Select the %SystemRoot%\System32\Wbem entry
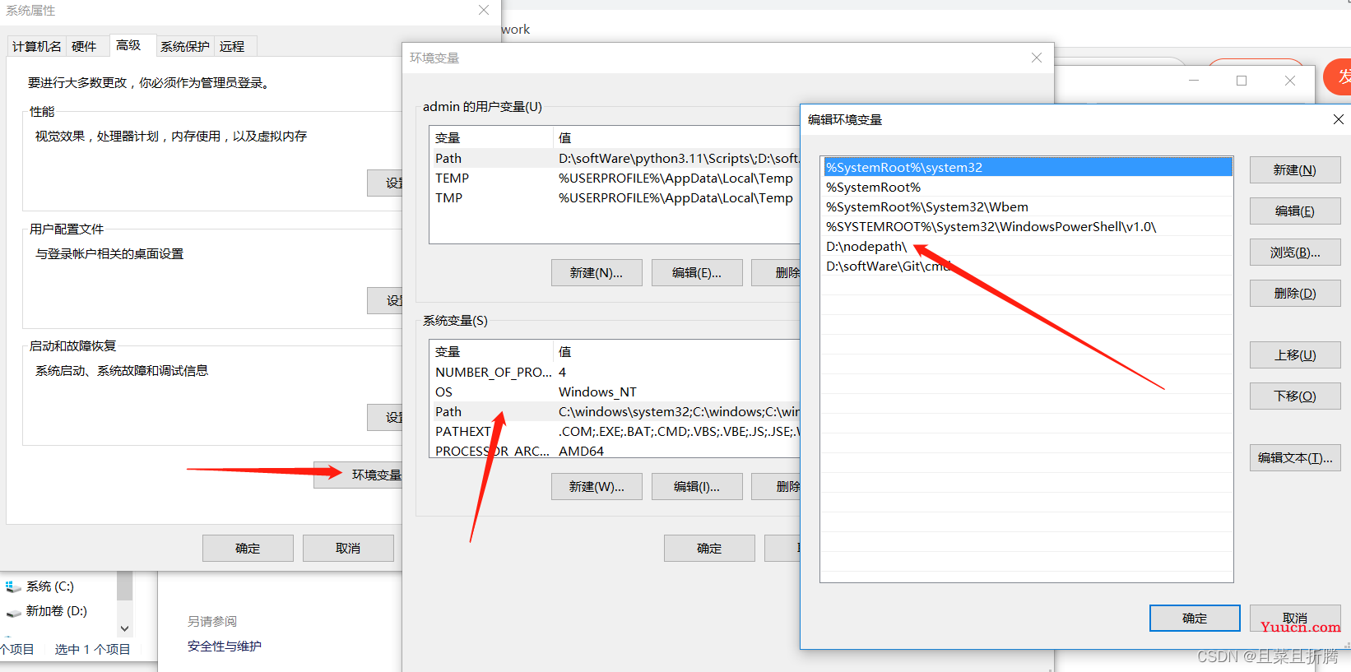Image resolution: width=1351 pixels, height=672 pixels. coord(1027,206)
